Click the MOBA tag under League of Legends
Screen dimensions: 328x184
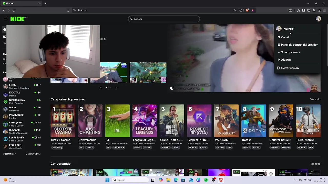click(x=137, y=148)
